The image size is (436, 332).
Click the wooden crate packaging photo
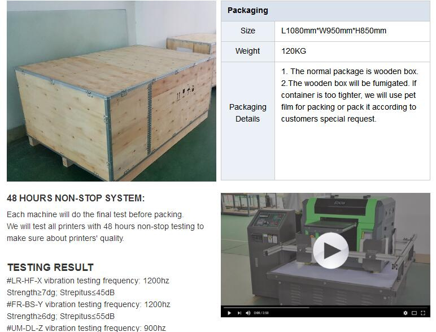tap(111, 91)
